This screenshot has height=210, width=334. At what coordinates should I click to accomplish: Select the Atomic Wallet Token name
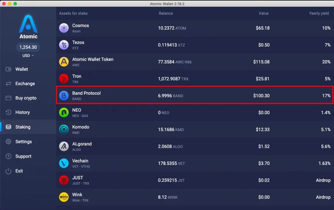pyautogui.click(x=93, y=59)
